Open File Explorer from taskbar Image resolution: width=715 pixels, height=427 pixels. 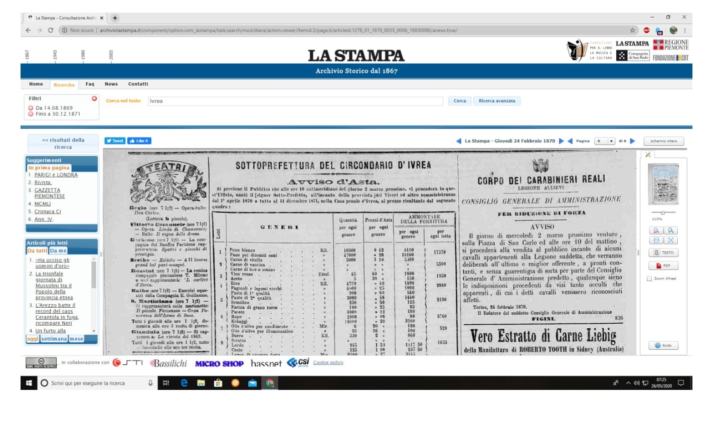pyautogui.click(x=201, y=383)
